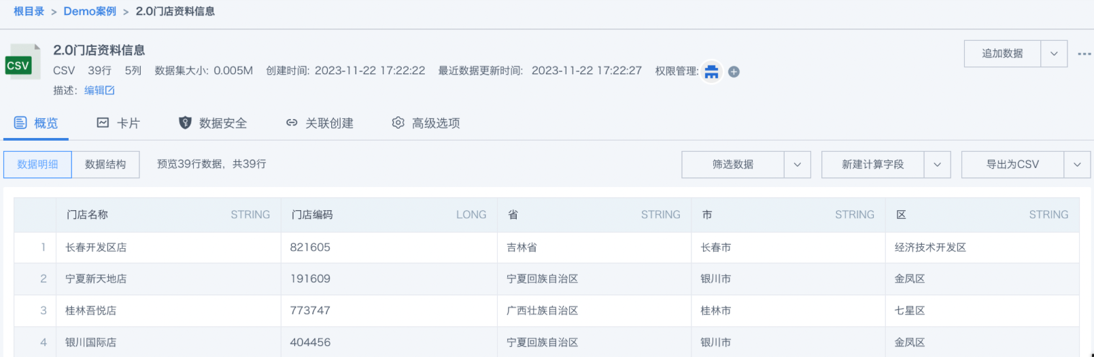
Task: Open Demo案例 breadcrumb link
Action: (x=90, y=12)
